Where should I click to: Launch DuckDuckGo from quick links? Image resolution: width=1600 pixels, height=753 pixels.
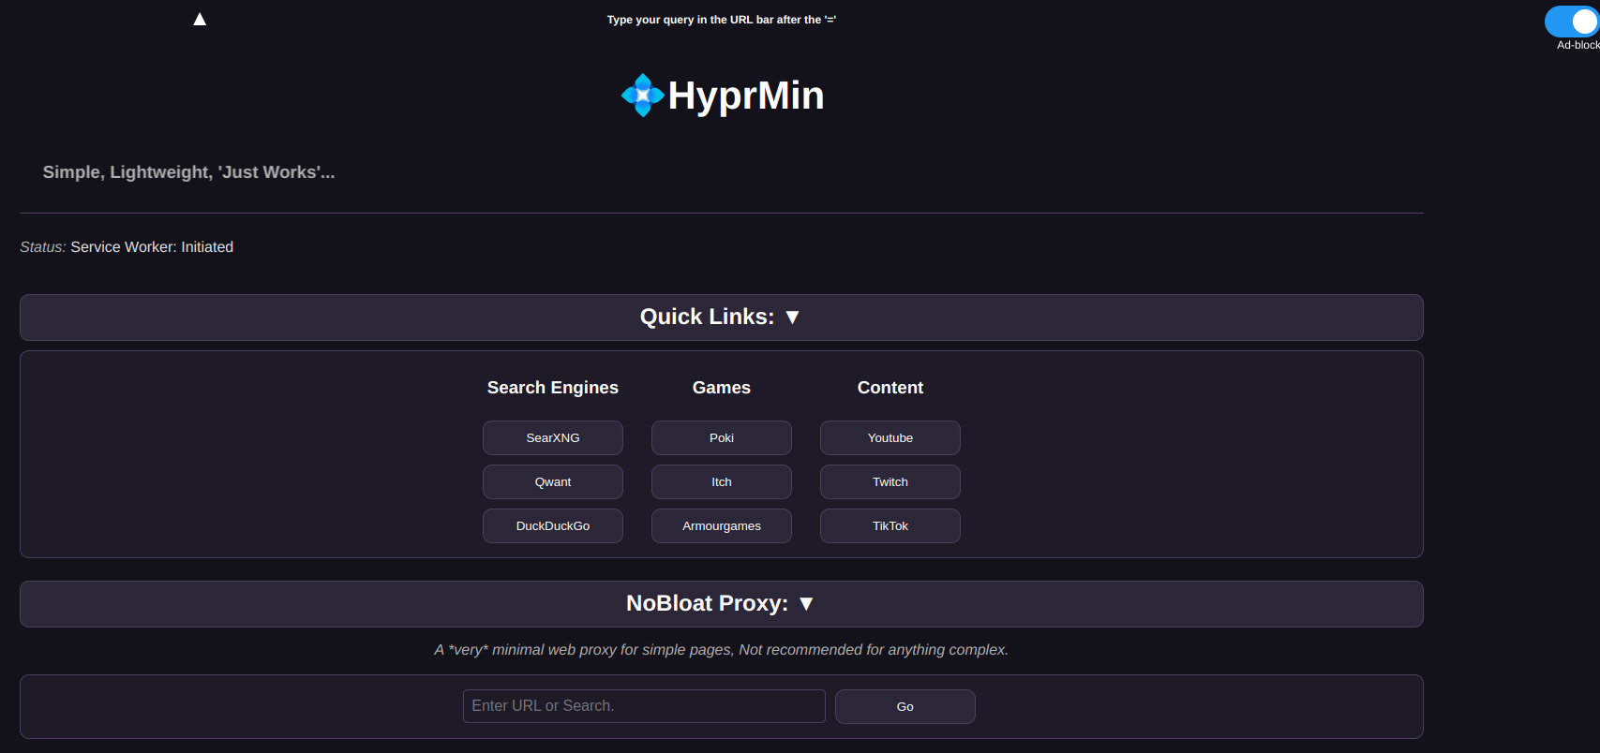[552, 526]
